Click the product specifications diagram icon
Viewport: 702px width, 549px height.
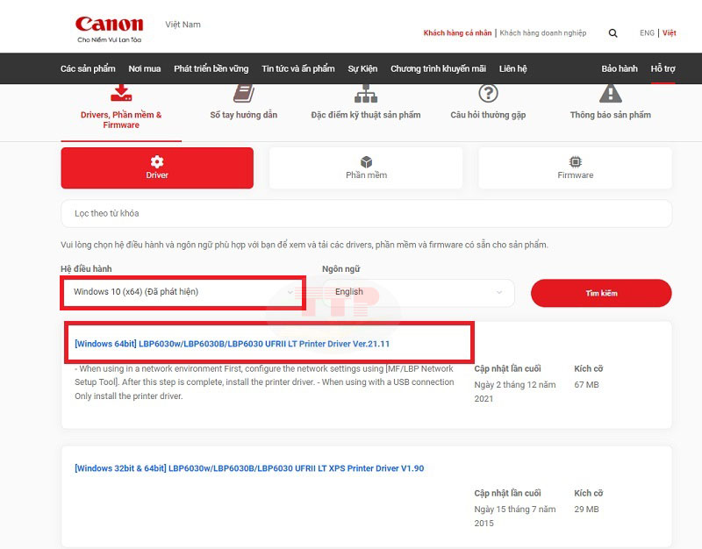366,94
